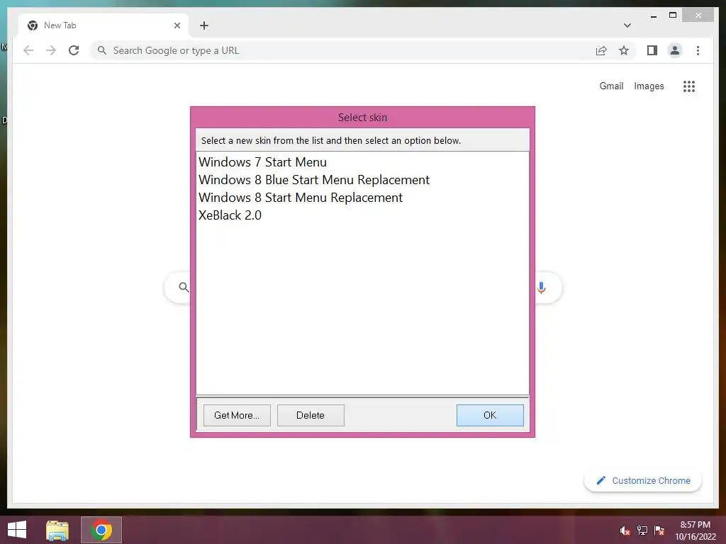Share this page using share icon
The width and height of the screenshot is (726, 544).
coord(601,50)
